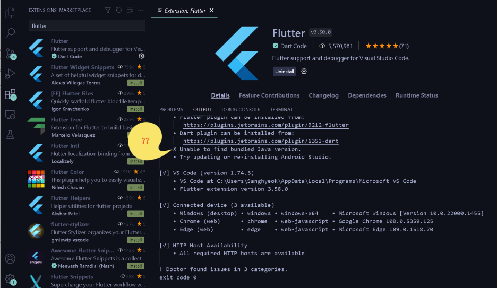The width and height of the screenshot is (497, 288).
Task: Open Views and More Actions ellipsis
Action: 141,10
